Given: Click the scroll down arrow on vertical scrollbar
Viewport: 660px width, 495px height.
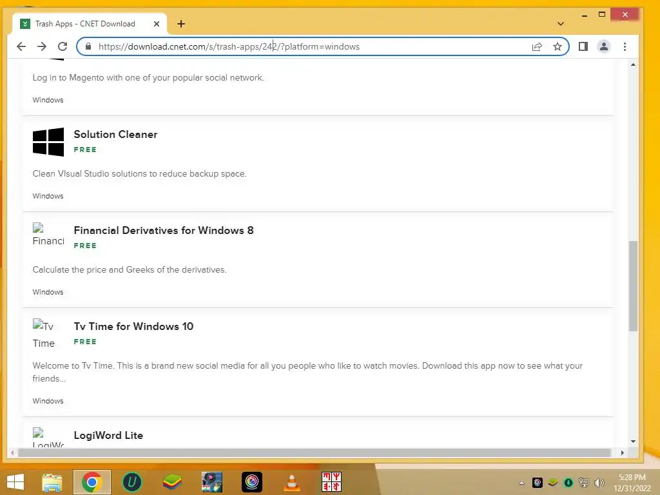Looking at the screenshot, I should tap(633, 442).
